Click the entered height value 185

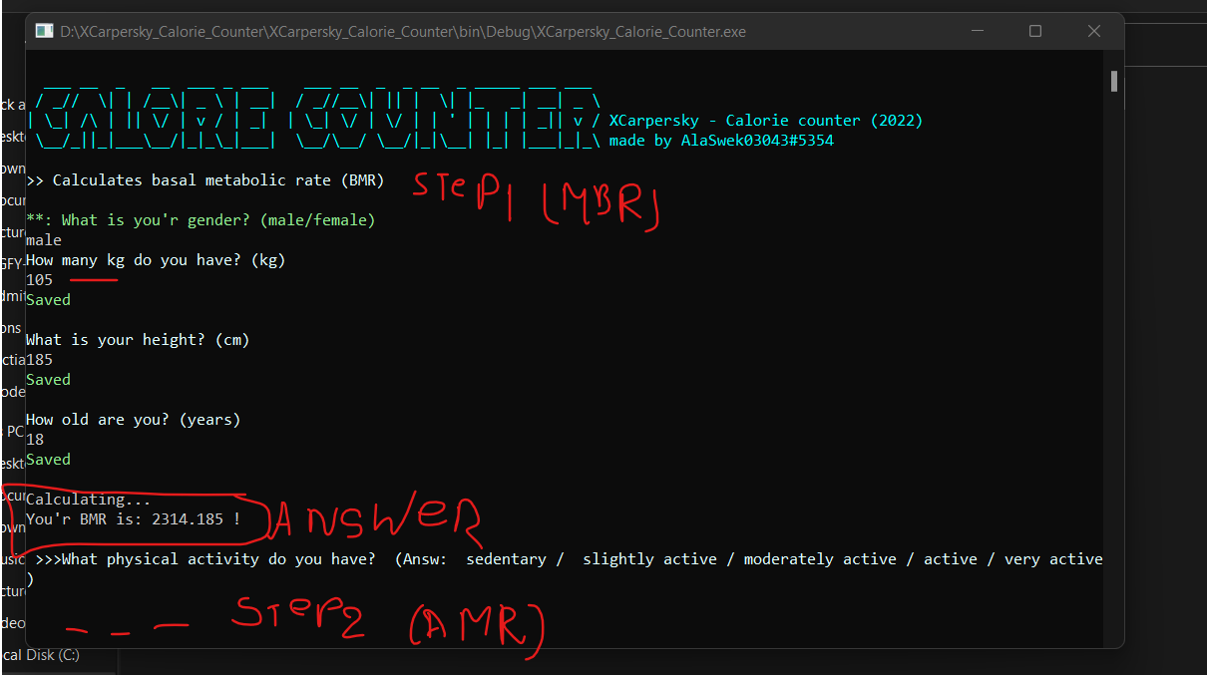39,360
